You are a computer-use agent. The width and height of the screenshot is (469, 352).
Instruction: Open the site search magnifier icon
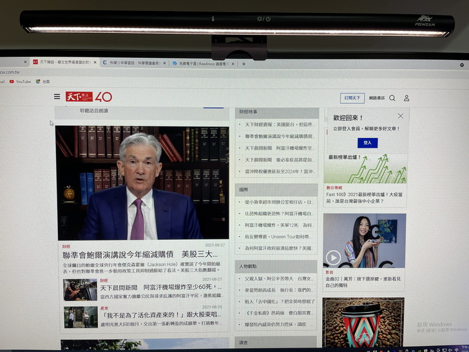coord(392,98)
